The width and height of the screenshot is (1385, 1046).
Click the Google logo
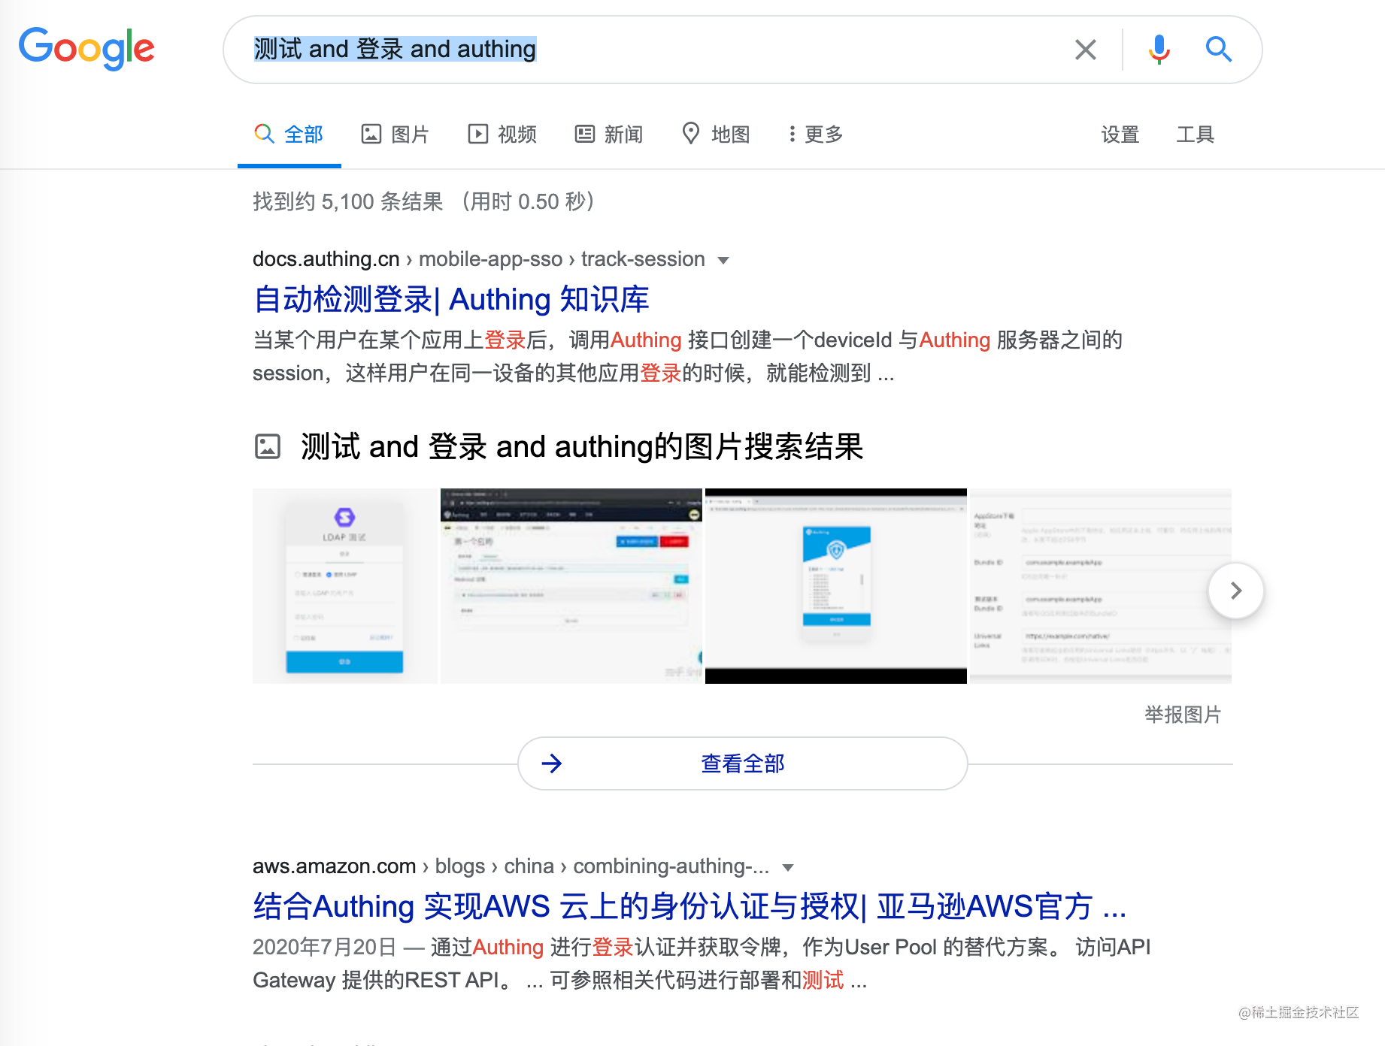click(86, 49)
